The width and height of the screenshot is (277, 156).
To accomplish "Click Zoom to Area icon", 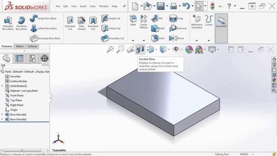I will [120, 49].
